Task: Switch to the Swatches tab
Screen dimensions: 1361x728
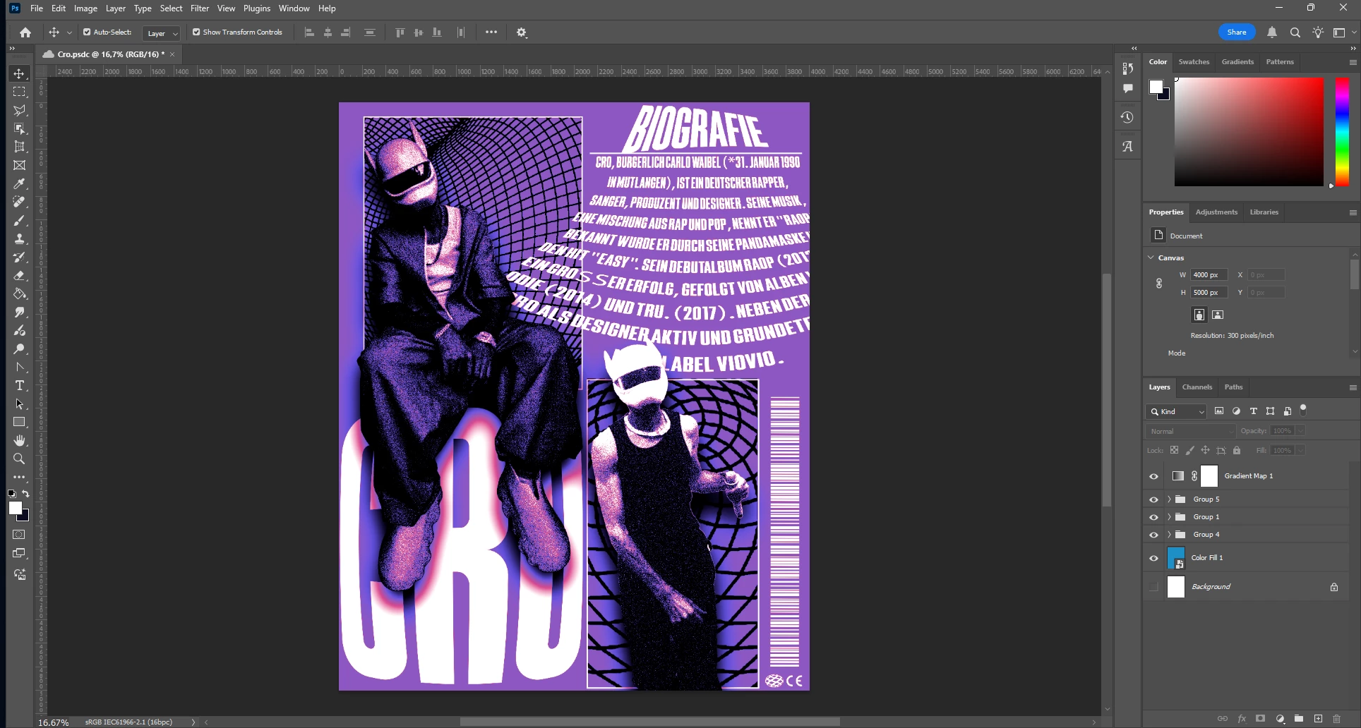Action: click(1194, 62)
